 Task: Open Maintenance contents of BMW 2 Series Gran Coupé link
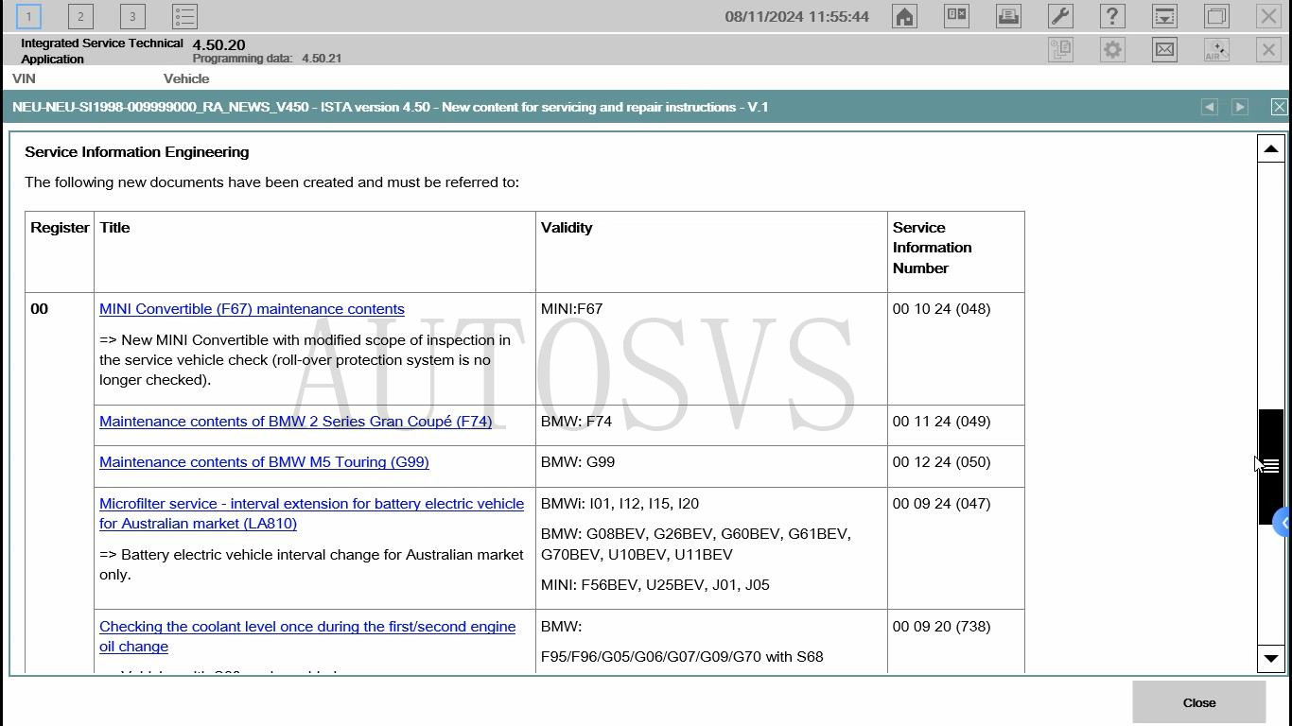point(295,422)
